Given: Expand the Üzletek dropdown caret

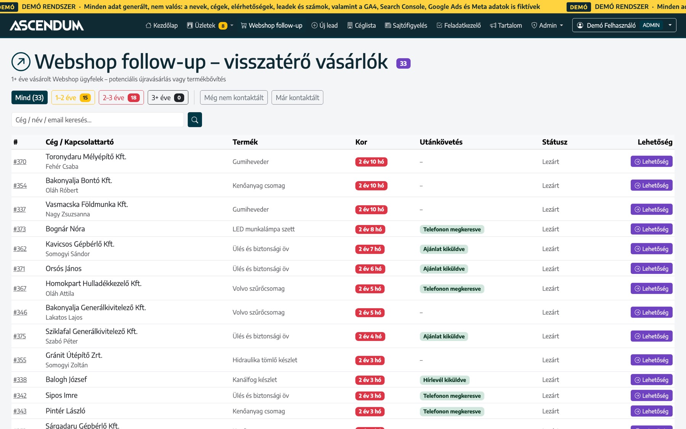Looking at the screenshot, I should click(x=232, y=26).
